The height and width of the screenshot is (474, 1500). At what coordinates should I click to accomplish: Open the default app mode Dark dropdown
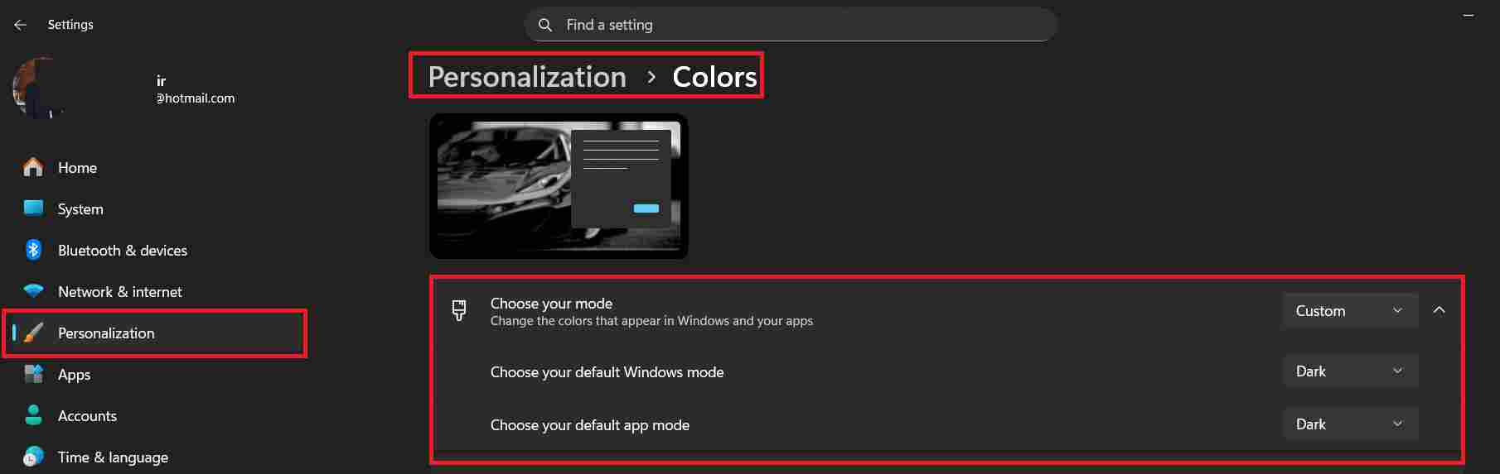(x=1350, y=424)
